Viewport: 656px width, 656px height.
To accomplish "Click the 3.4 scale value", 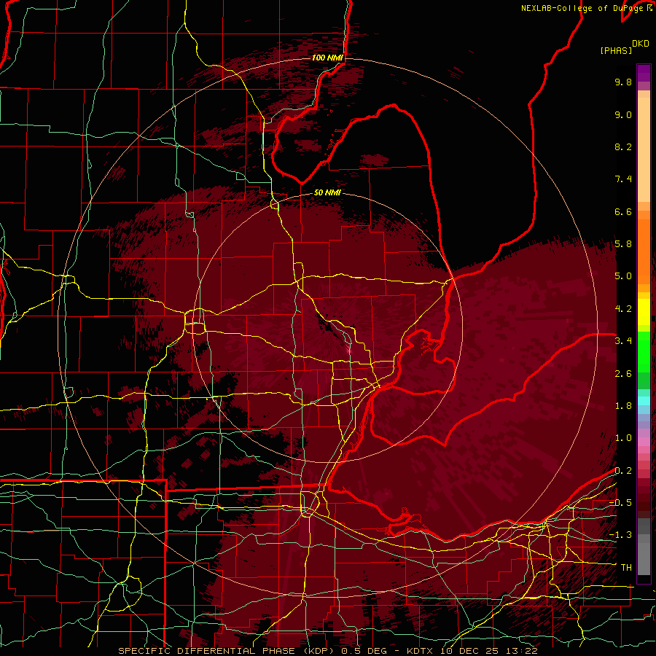I will click(x=623, y=341).
